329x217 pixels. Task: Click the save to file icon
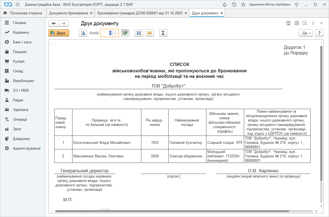tap(139, 33)
